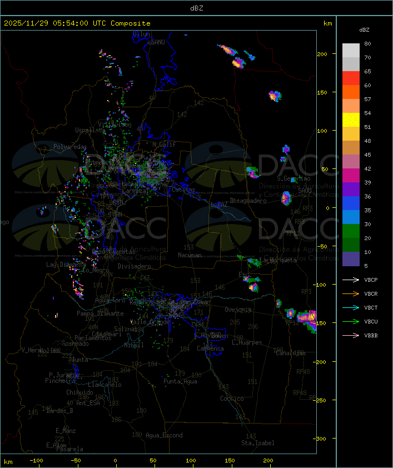Image resolution: width=393 pixels, height=468 pixels.
Task: Click the 5 value on the dBZ scale
Action: (366, 266)
